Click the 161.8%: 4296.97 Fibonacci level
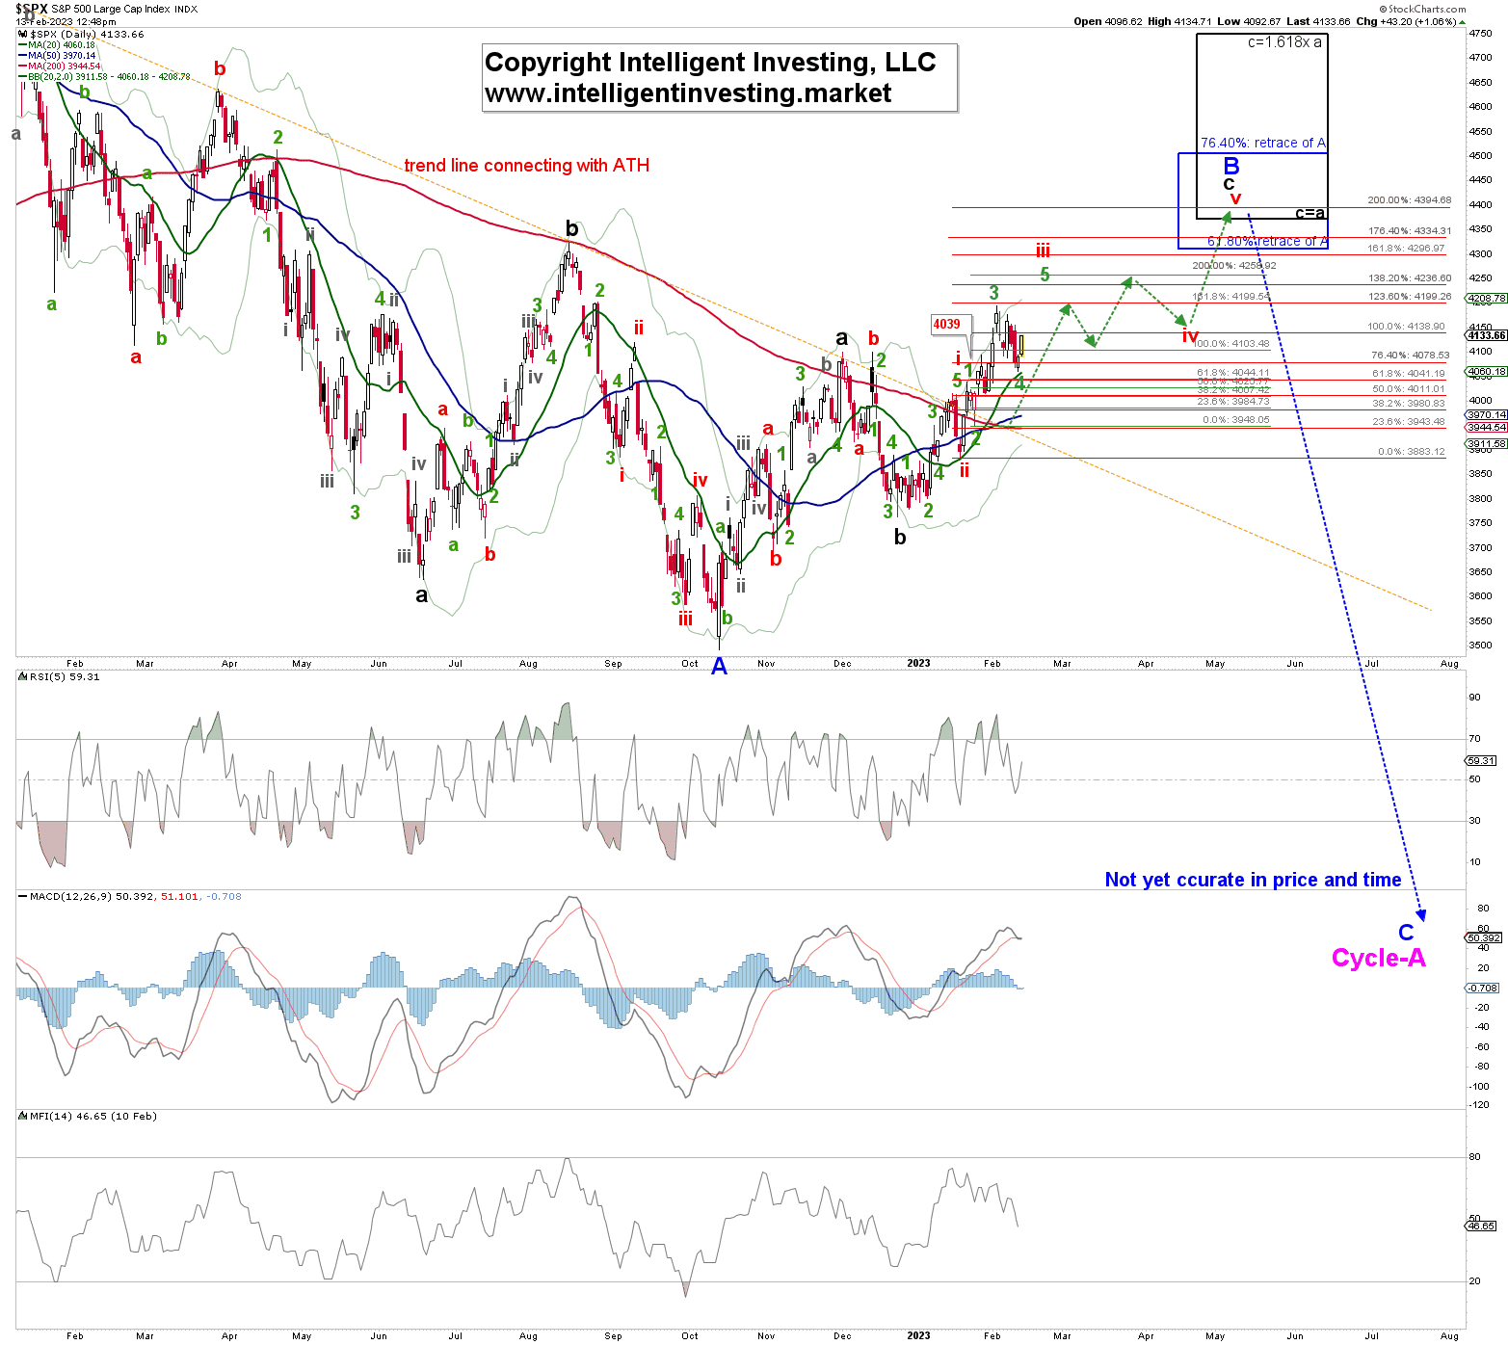Viewport: 1508px width, 1345px height. tap(1407, 249)
